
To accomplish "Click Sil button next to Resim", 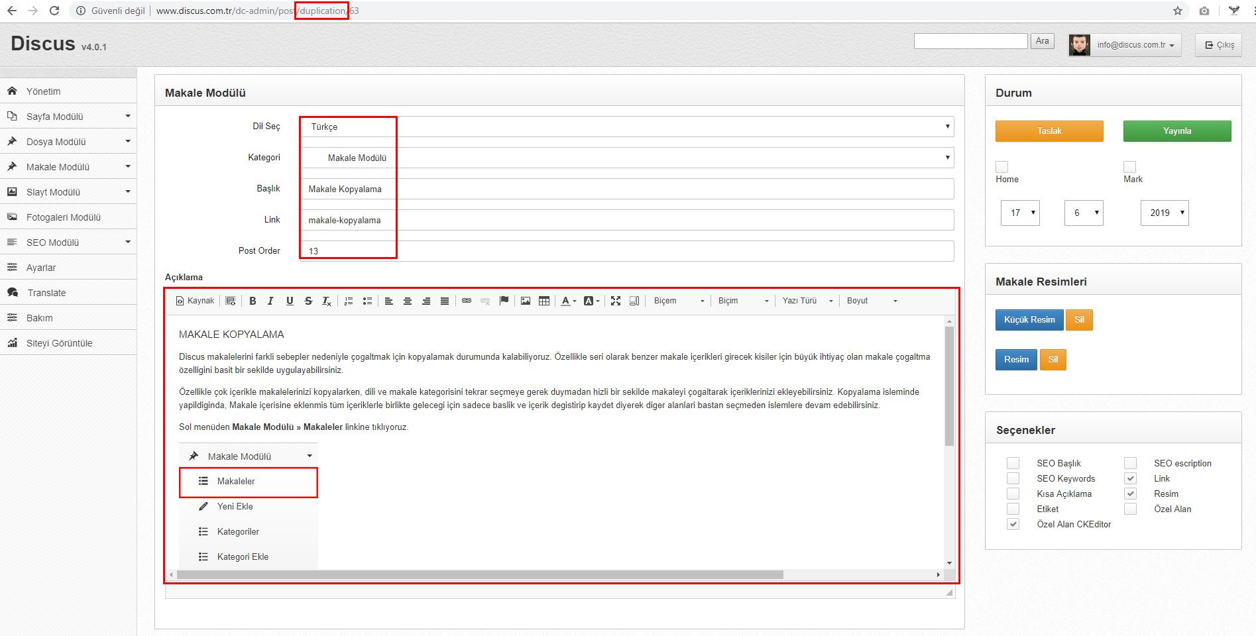I will [1053, 360].
